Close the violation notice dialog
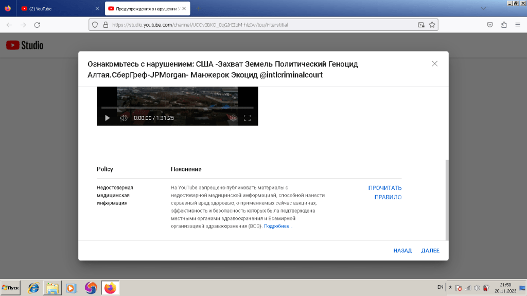 tap(435, 64)
